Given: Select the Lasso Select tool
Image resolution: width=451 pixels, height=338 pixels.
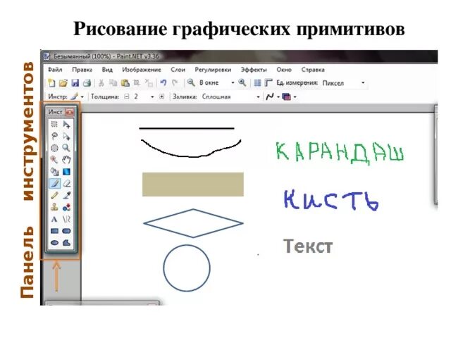Looking at the screenshot, I should pyautogui.click(x=54, y=136).
